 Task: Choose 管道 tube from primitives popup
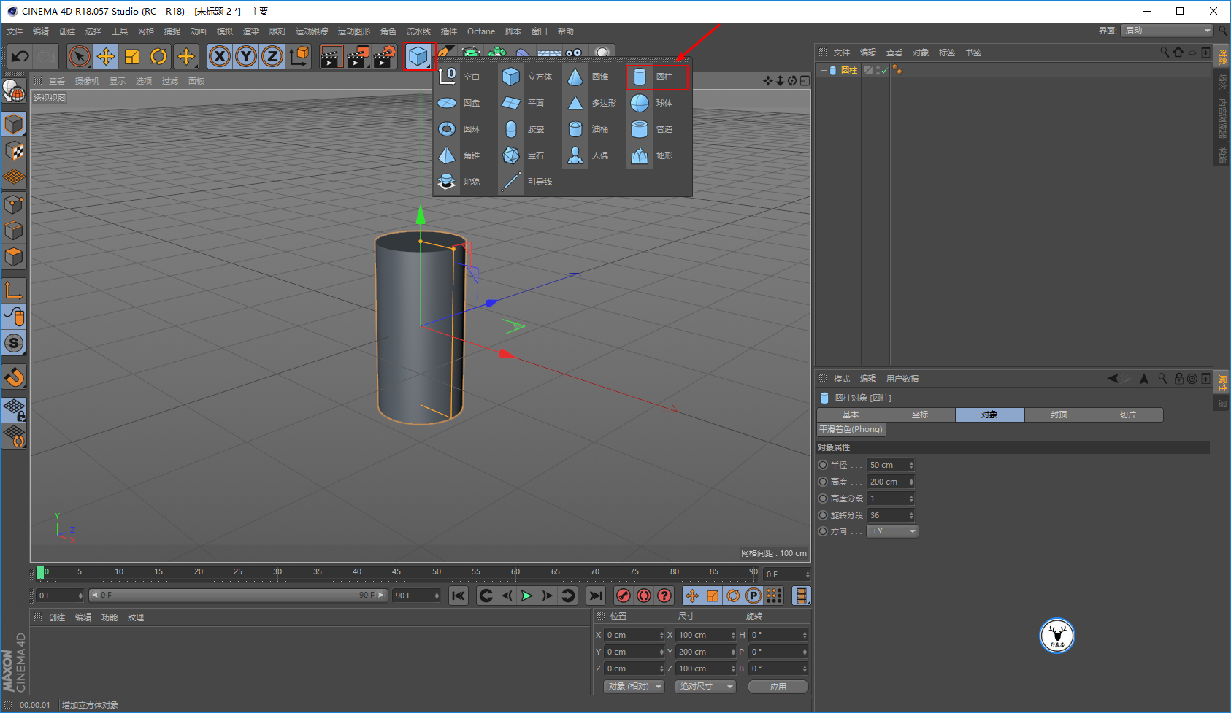[653, 129]
